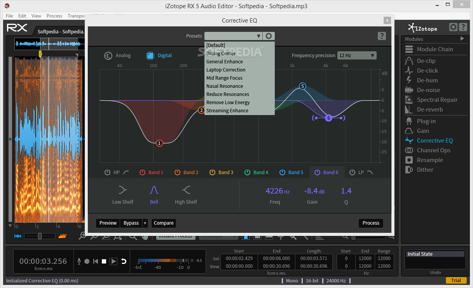
Task: Choose the Bell filter shape
Action: tap(154, 194)
